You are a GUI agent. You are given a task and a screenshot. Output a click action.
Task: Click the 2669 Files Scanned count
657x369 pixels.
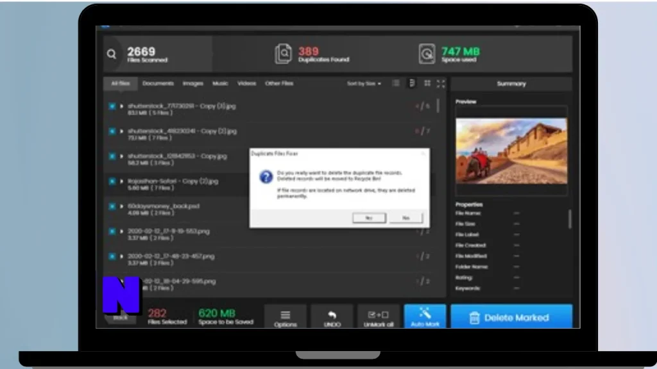[141, 51]
